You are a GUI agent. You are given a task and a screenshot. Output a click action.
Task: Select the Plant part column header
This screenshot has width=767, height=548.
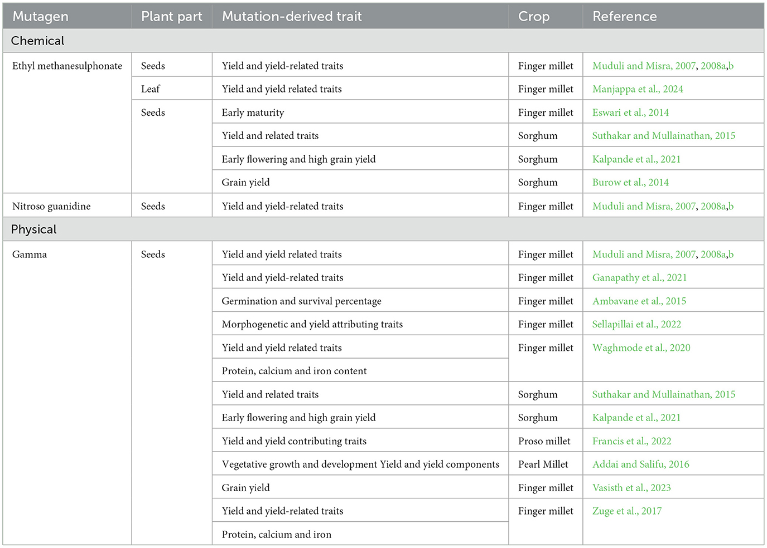(x=171, y=17)
